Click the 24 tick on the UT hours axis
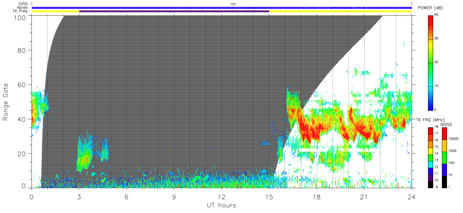This screenshot has height=213, width=463. [411, 196]
